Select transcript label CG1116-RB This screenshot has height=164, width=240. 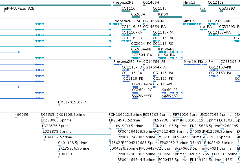coord(131,26)
